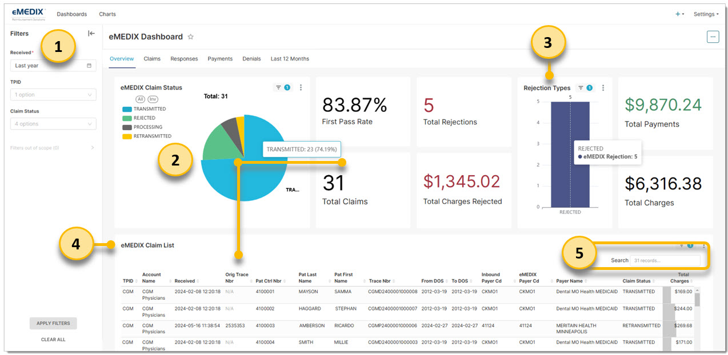Viewport: 728px width, 355px height.
Task: Click the REJECTED bar in Rejection Types
Action: tap(570, 154)
